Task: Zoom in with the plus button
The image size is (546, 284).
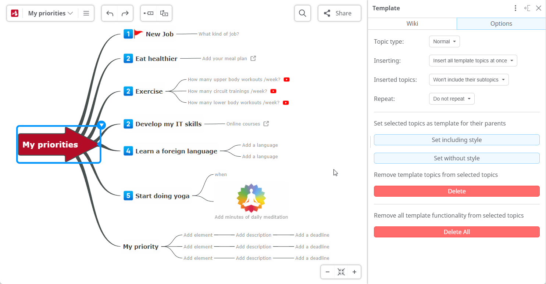Action: click(x=354, y=272)
